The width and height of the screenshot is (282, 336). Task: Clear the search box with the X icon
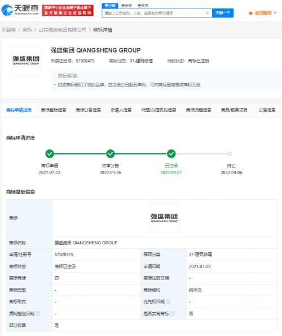(x=207, y=13)
